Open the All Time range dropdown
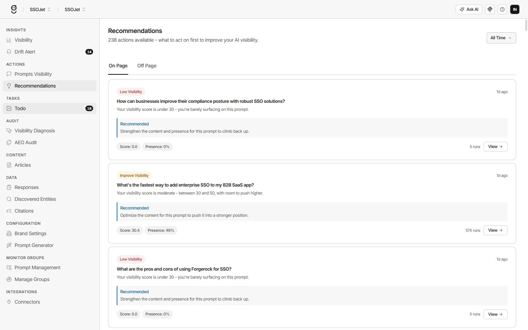Image resolution: width=528 pixels, height=330 pixels. pos(501,38)
